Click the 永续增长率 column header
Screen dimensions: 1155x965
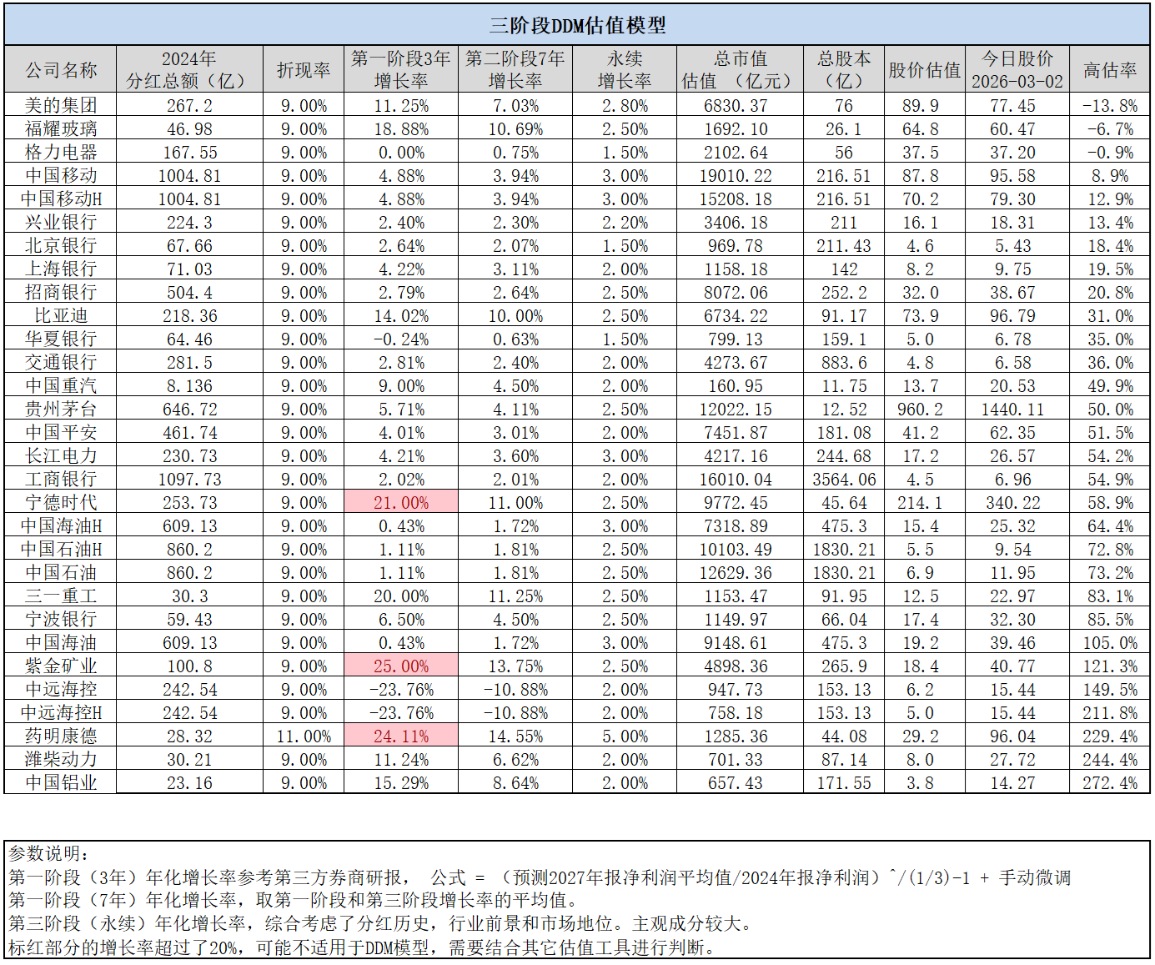pyautogui.click(x=625, y=69)
